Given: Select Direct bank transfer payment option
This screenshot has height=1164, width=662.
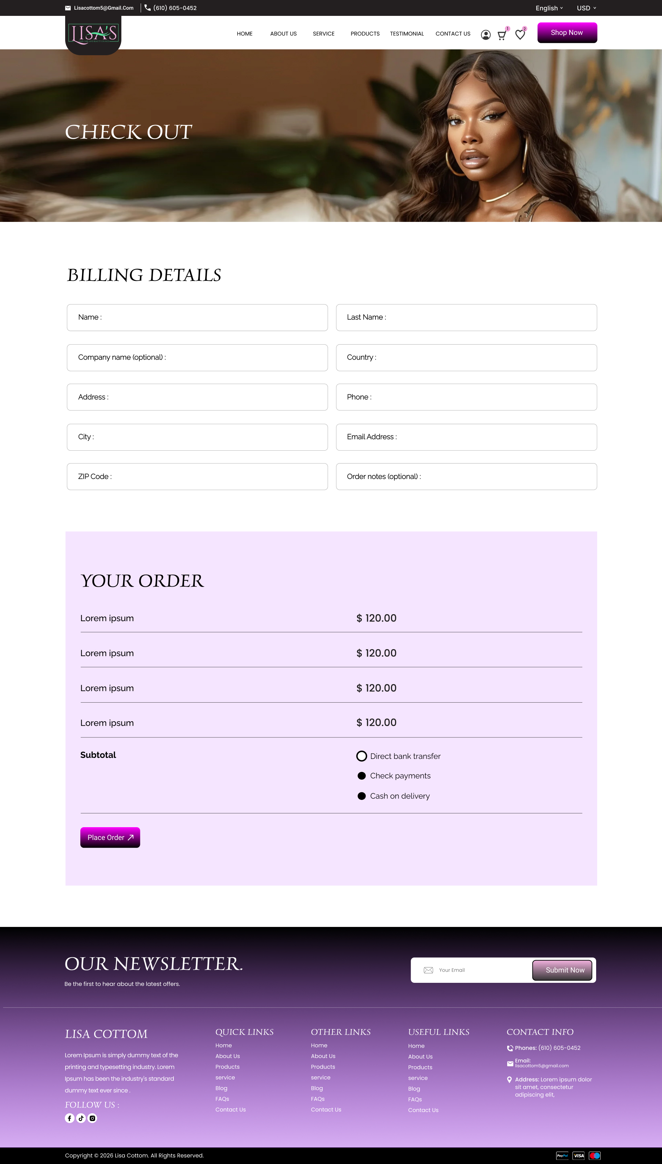Looking at the screenshot, I should coord(361,756).
